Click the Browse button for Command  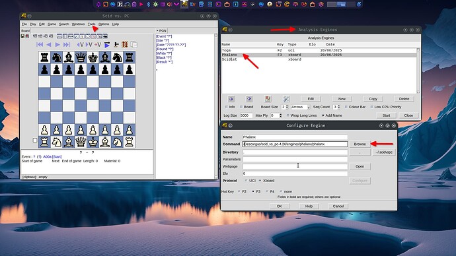tap(360, 144)
